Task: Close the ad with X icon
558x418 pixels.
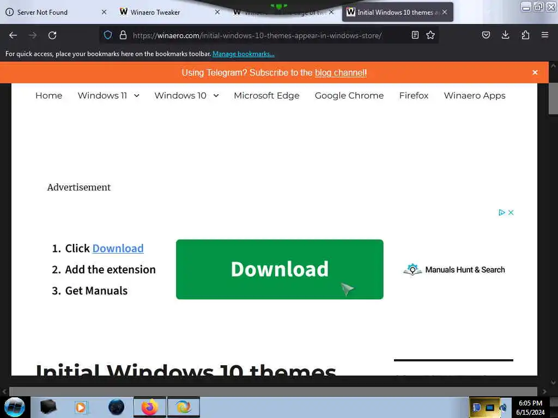Action: 511,213
